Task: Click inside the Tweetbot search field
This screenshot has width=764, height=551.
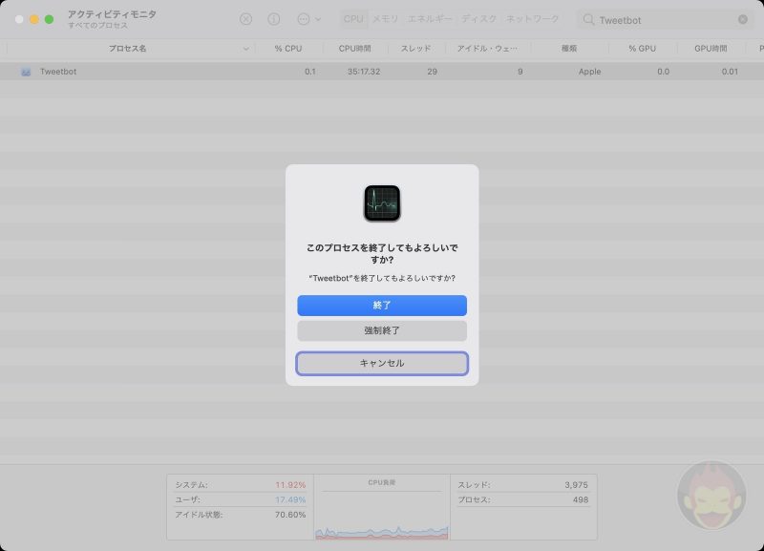Action: 659,17
